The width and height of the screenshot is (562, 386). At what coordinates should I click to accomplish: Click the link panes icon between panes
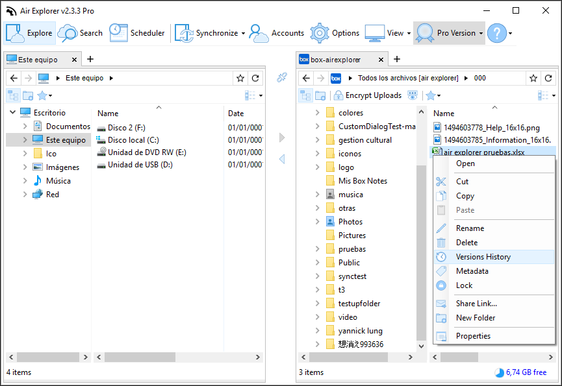tap(282, 77)
